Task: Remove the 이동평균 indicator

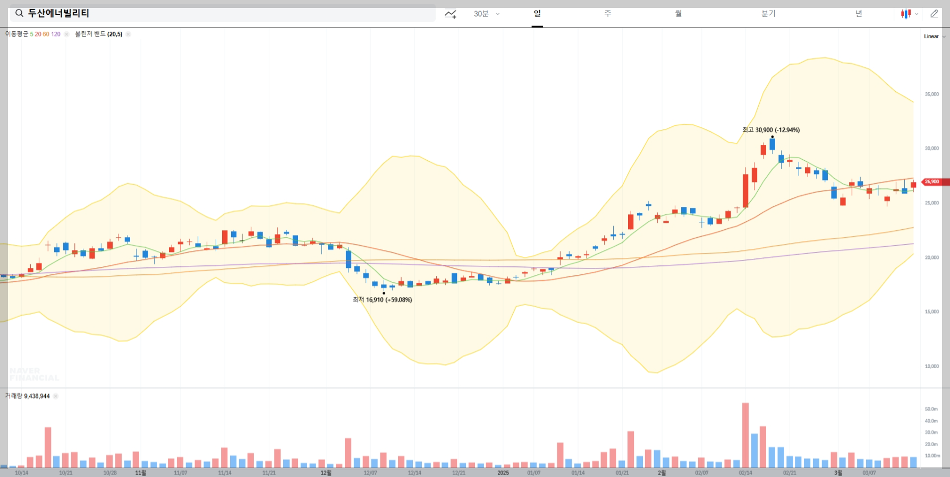Action: [x=66, y=34]
